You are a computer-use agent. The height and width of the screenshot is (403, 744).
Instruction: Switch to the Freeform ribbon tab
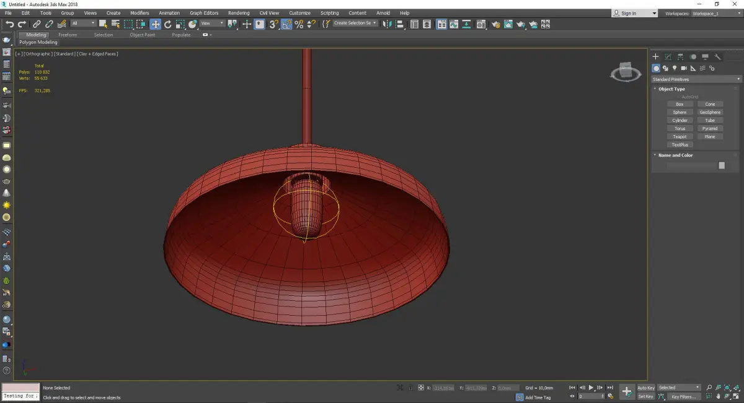tap(68, 35)
